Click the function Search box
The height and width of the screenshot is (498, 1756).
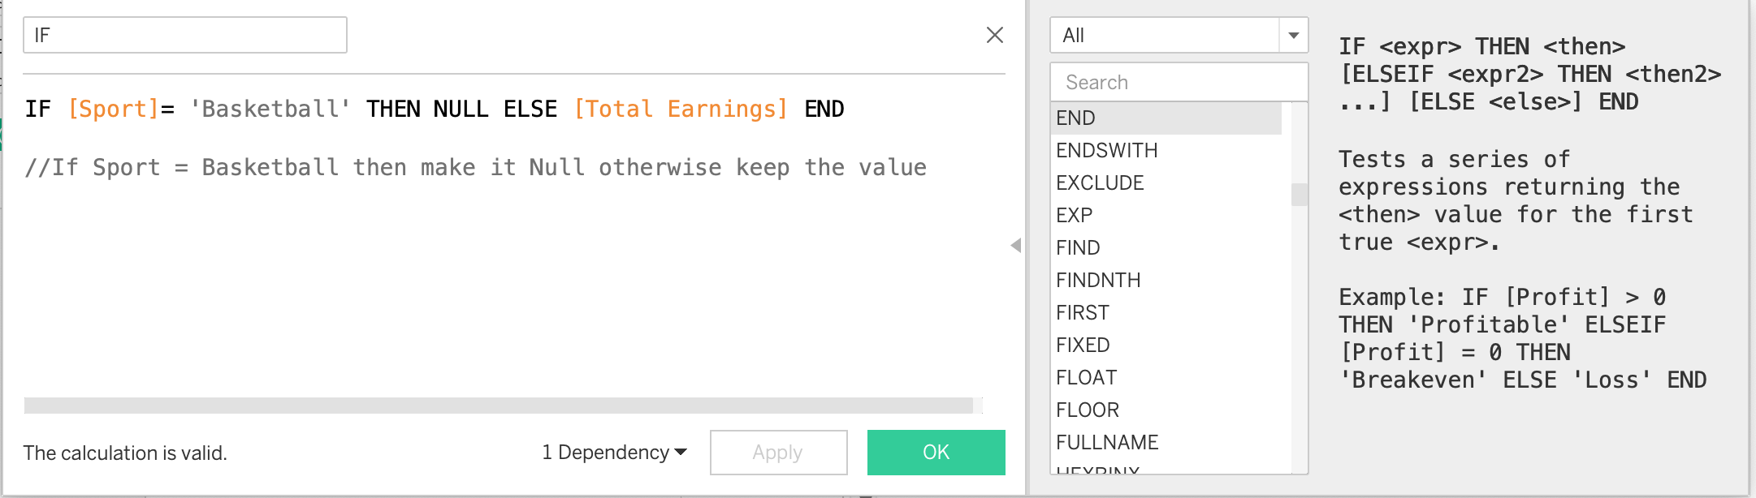(x=1178, y=82)
